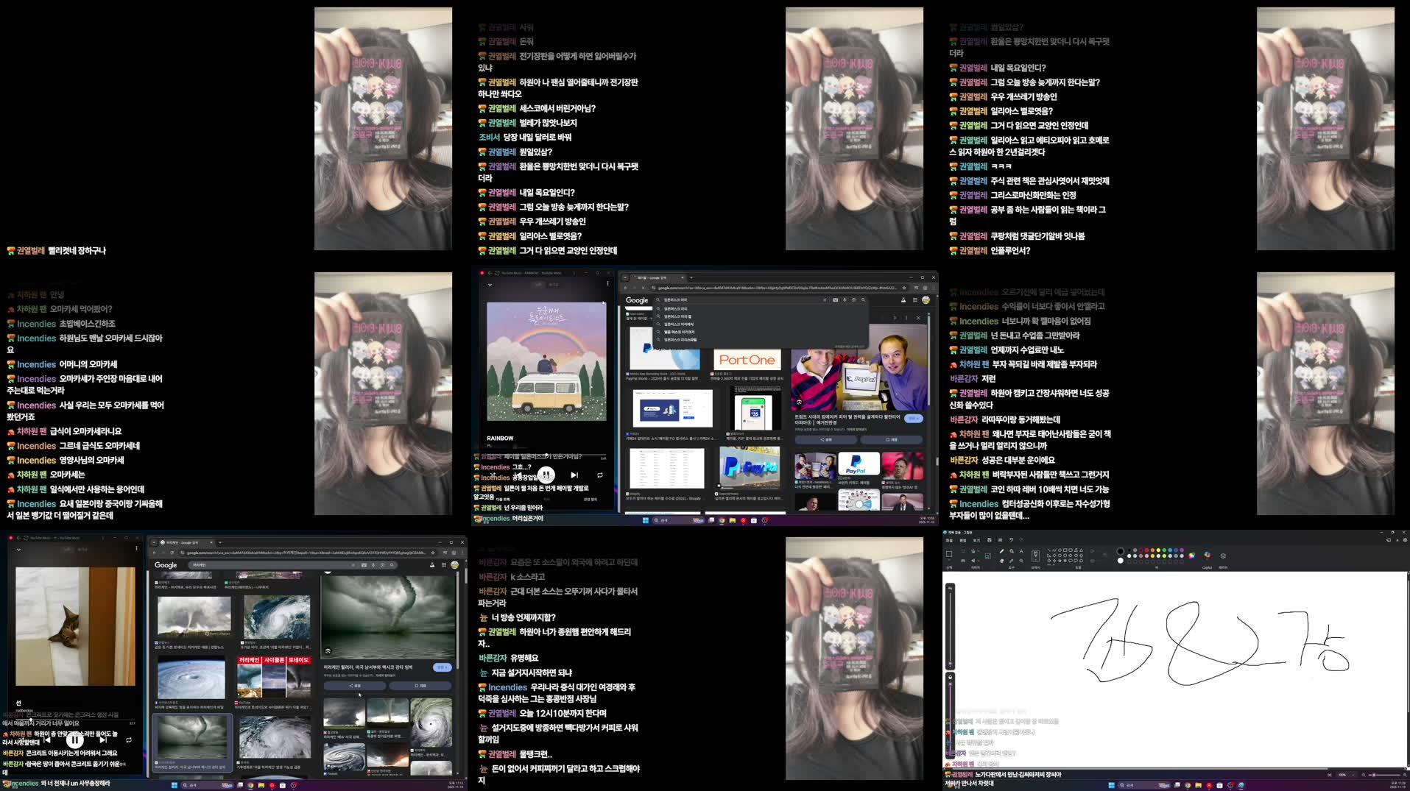Viewport: 1410px width, 791px height.
Task: Select the Pencil tool in Paint
Action: click(x=1001, y=551)
